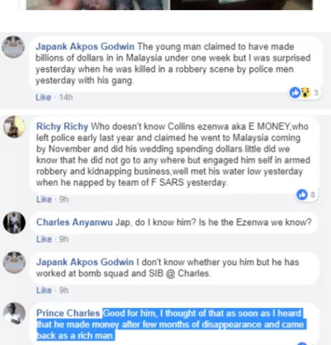Open Charles Anyanwu's profile picture
This screenshot has height=345, width=331.
(14, 222)
